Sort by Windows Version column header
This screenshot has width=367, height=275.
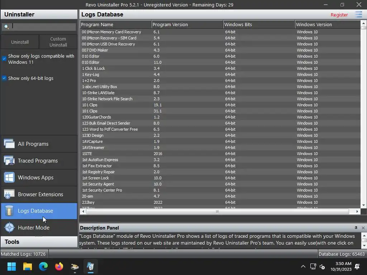328,24
